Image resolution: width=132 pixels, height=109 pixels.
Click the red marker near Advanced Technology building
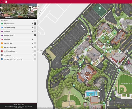pyautogui.click(x=129, y=63)
